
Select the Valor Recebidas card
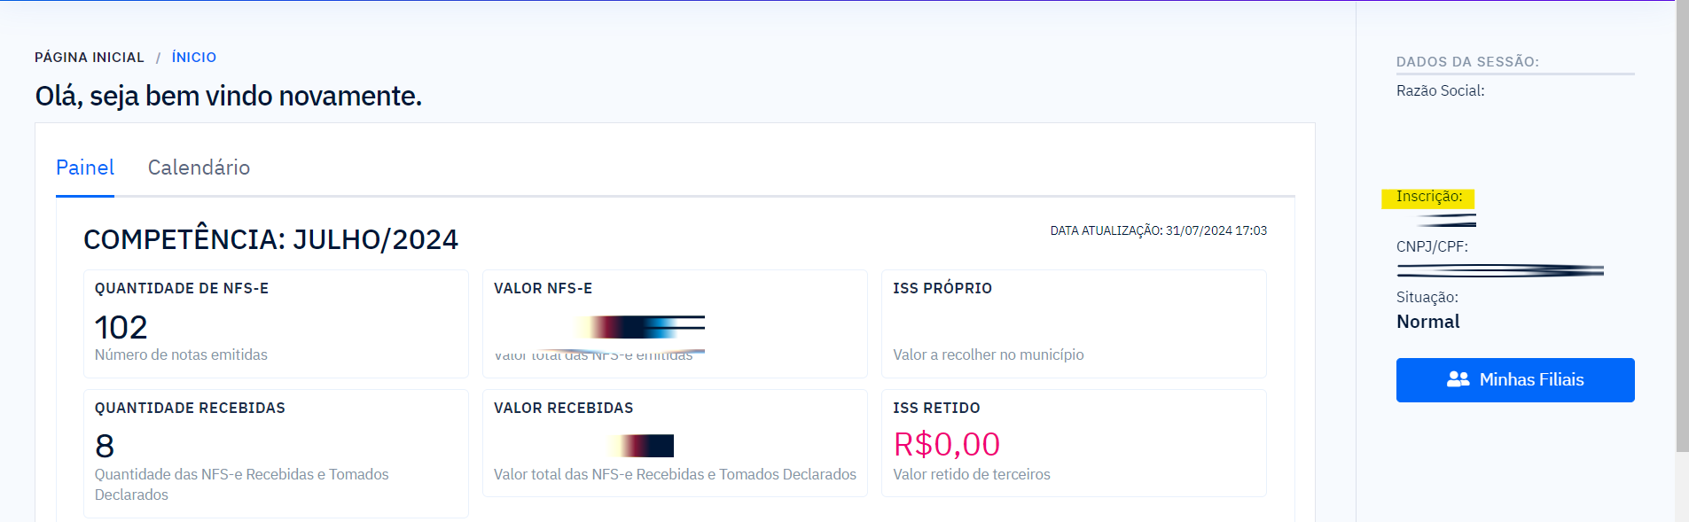pyautogui.click(x=674, y=443)
